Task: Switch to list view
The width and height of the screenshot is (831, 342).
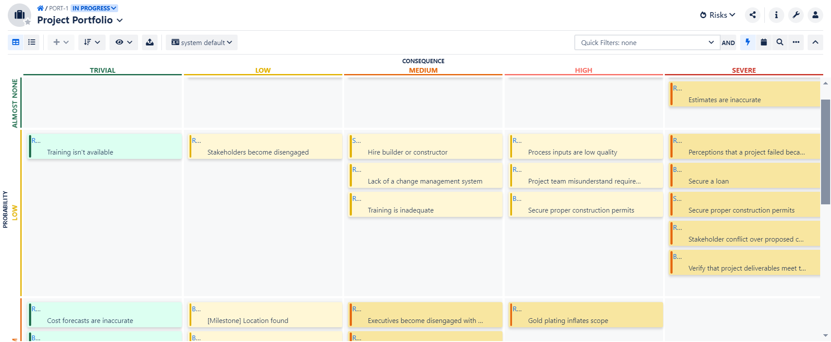Action: (x=32, y=42)
